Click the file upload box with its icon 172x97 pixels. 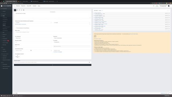[17, 56]
